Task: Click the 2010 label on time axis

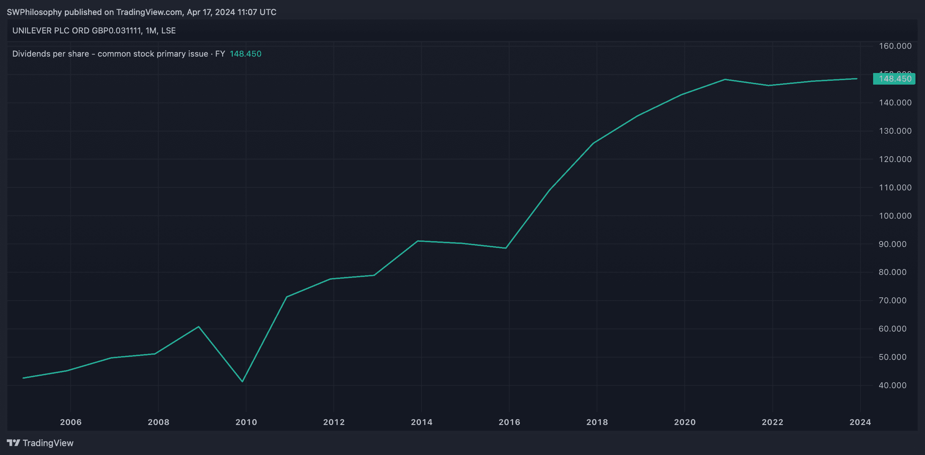Action: point(246,422)
